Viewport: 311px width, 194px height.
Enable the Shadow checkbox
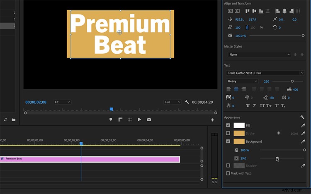click(228, 165)
